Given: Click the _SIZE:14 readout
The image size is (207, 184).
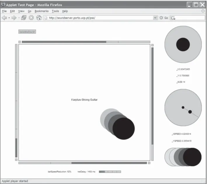Looking at the screenshot, I should pos(181,82).
